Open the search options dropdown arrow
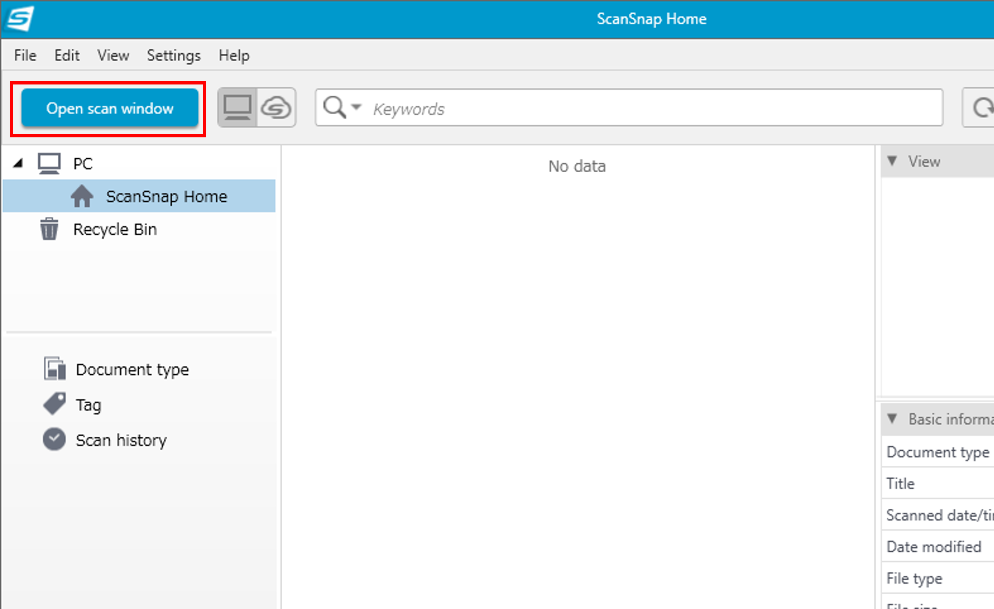 (x=356, y=107)
